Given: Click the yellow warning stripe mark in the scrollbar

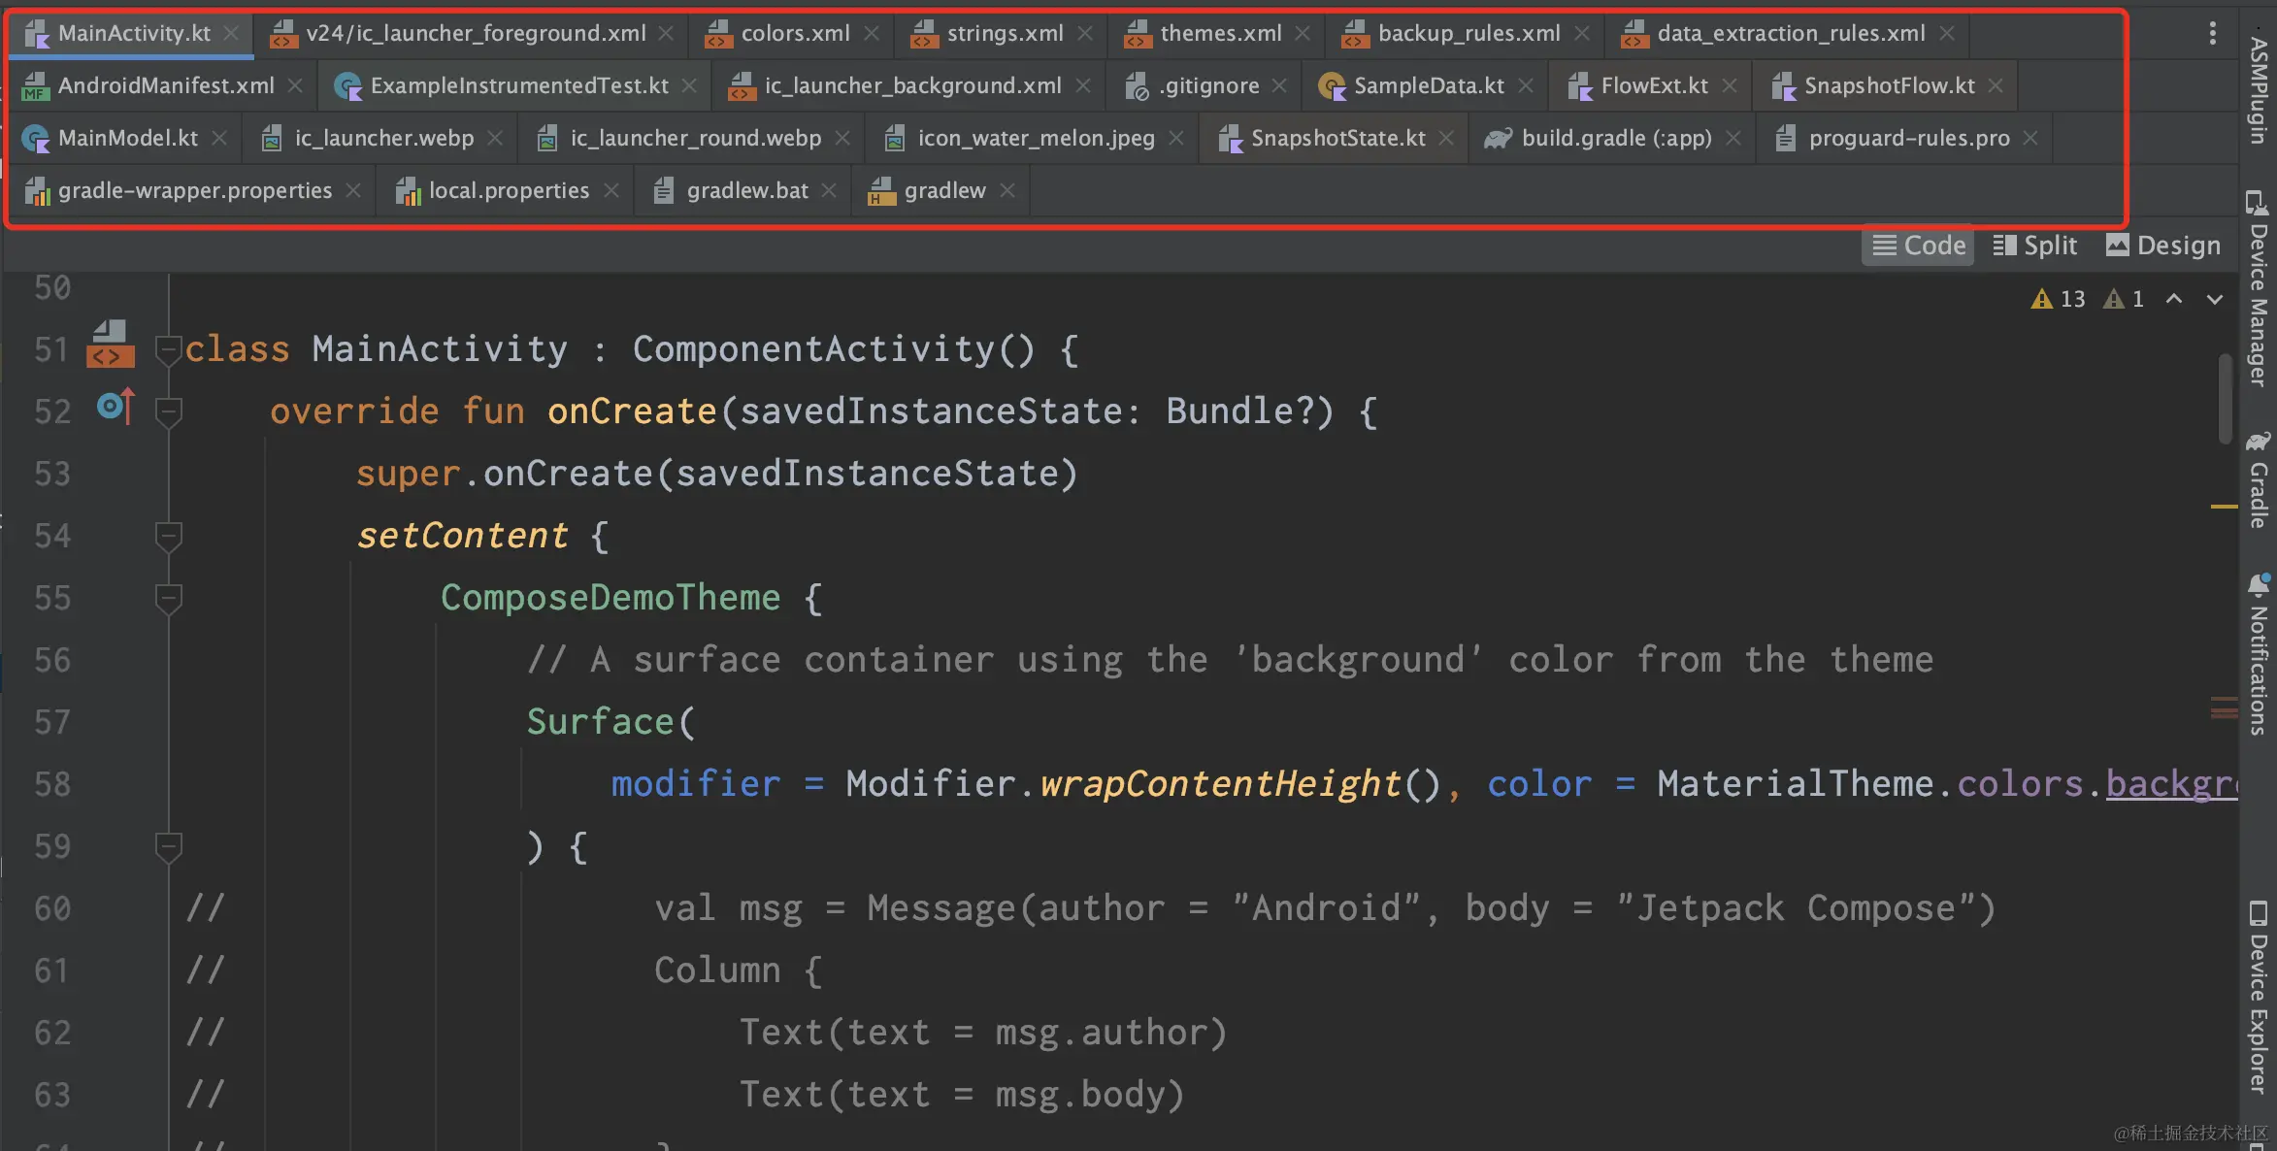Looking at the screenshot, I should [2223, 507].
